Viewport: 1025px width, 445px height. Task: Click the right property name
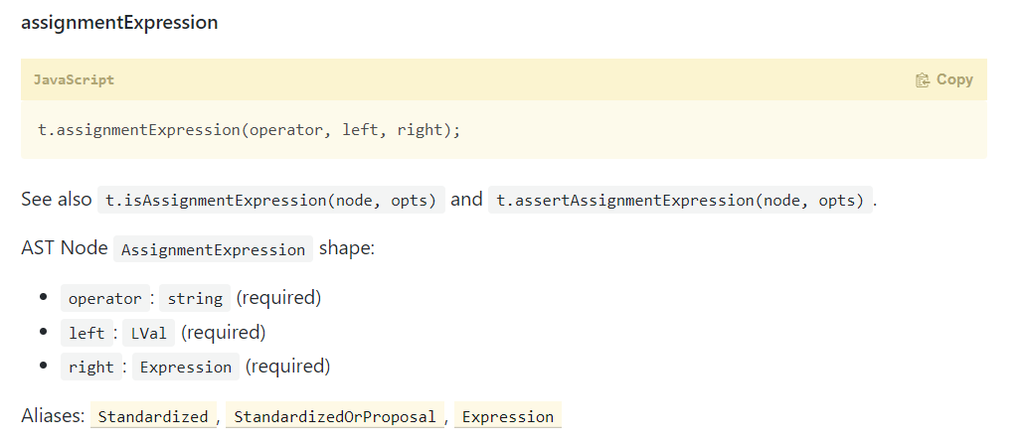pyautogui.click(x=91, y=368)
